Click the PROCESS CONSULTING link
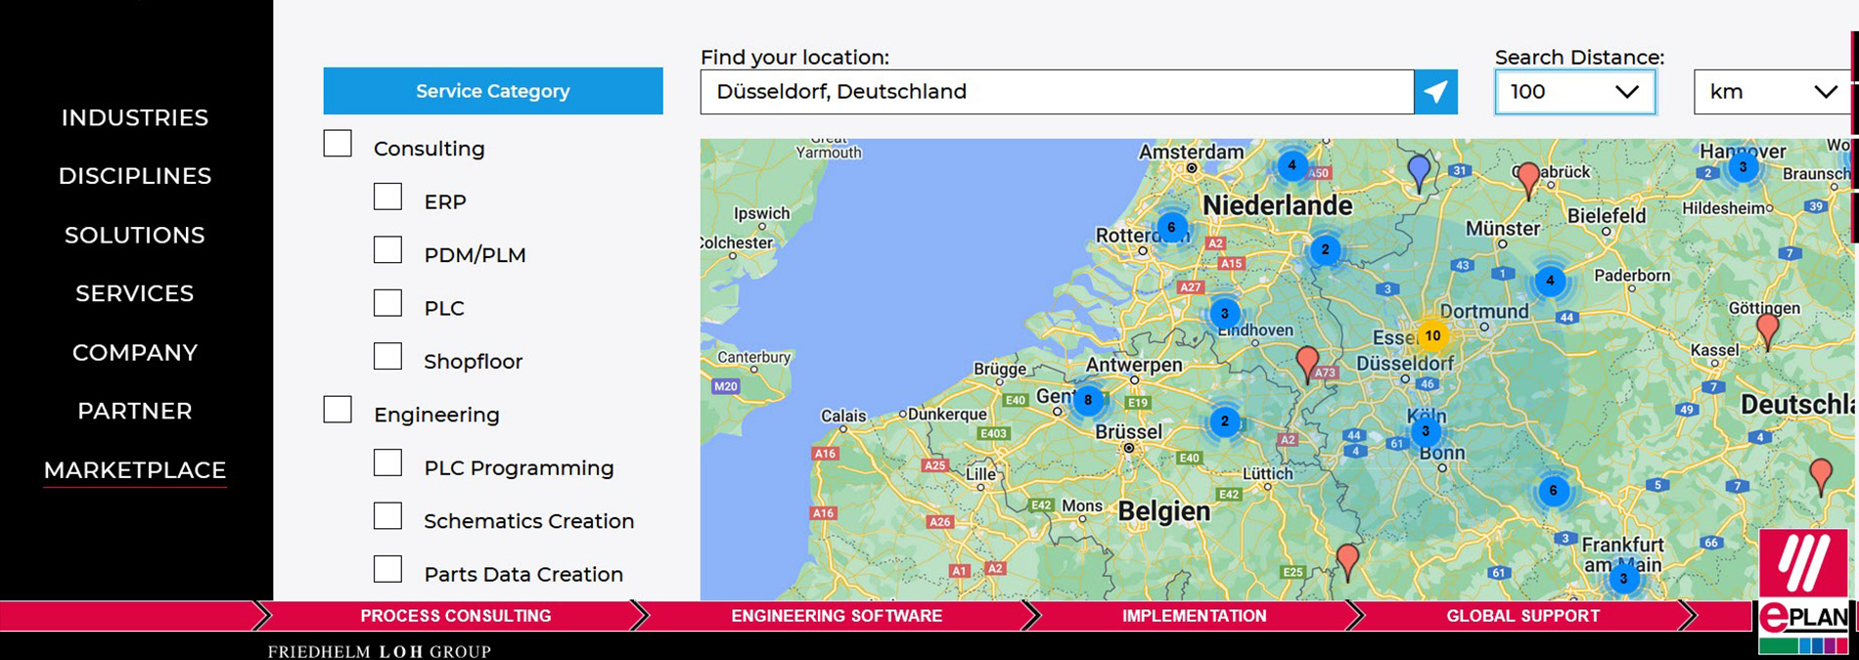The image size is (1859, 660). pyautogui.click(x=456, y=616)
